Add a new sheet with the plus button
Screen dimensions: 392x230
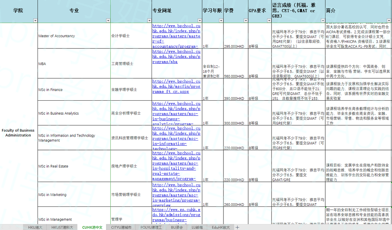coord(237,227)
